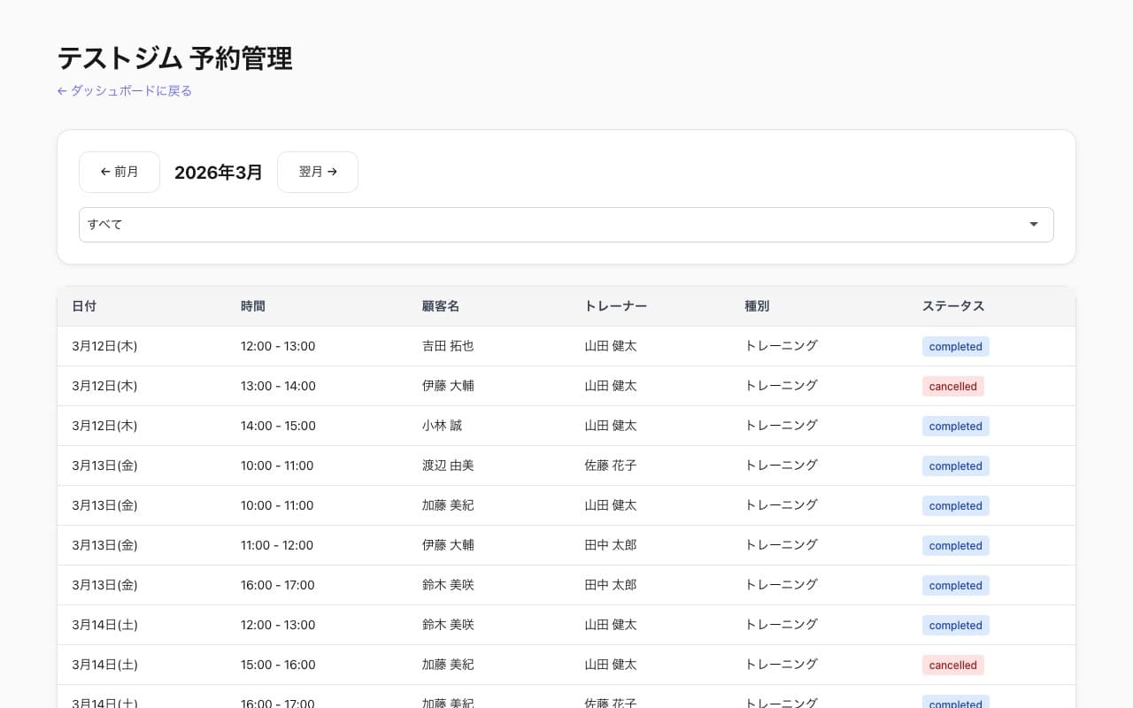Screen dimensions: 1133x708
Task: Click 3月14日(土) date in 15:00 - 16:00 row
Action: [104, 665]
